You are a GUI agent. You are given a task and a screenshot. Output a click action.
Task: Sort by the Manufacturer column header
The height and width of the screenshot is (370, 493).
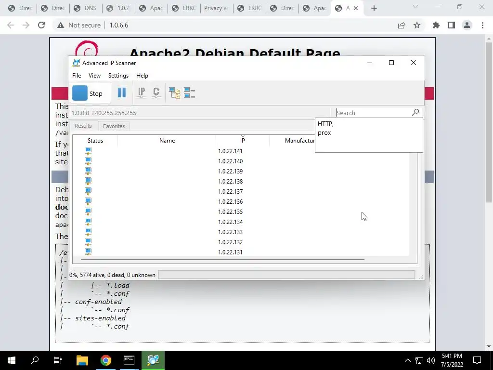coord(299,141)
